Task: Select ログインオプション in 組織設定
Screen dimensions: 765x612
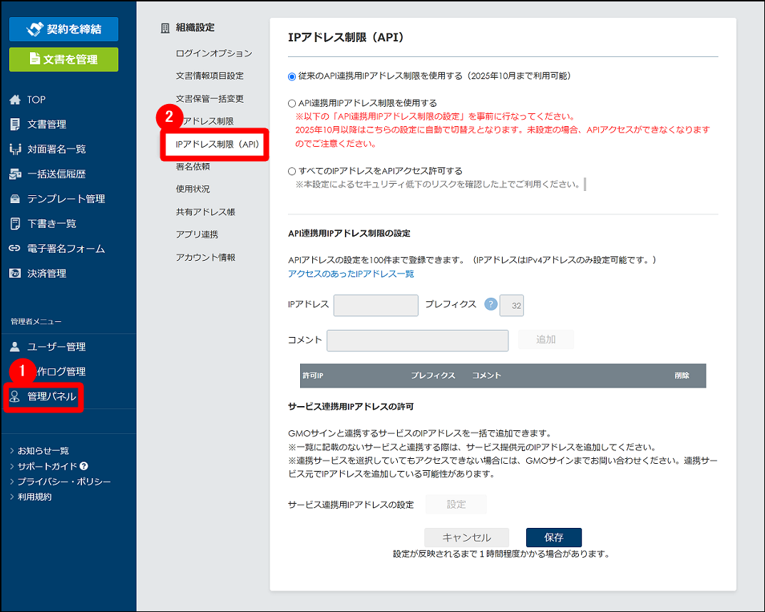Action: (214, 53)
